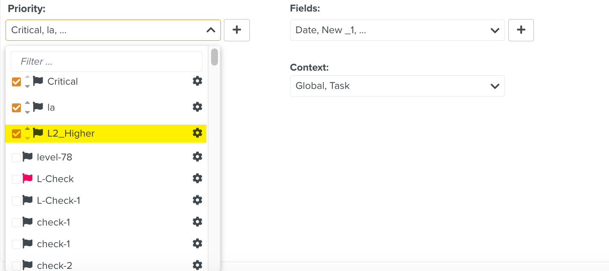Expand the Fields dropdown

point(495,30)
